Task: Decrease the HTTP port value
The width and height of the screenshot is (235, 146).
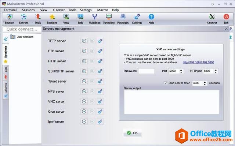Action: pyautogui.click(x=216, y=72)
